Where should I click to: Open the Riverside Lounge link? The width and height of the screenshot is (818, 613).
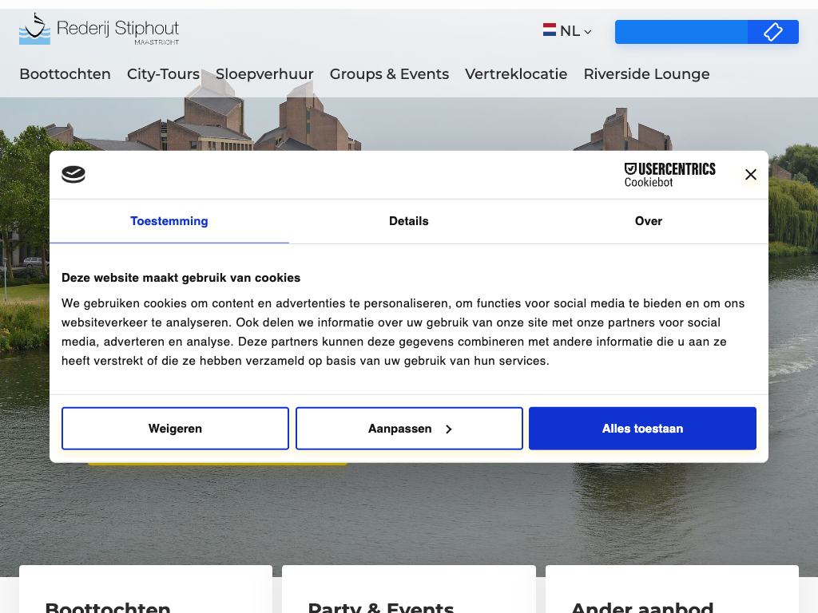pyautogui.click(x=646, y=74)
